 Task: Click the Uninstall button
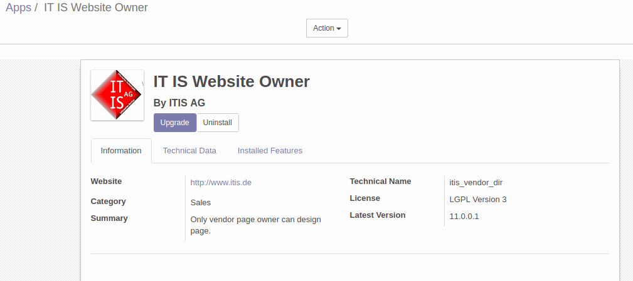pyautogui.click(x=218, y=123)
